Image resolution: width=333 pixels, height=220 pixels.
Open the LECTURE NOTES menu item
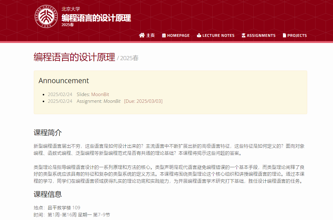218,35
